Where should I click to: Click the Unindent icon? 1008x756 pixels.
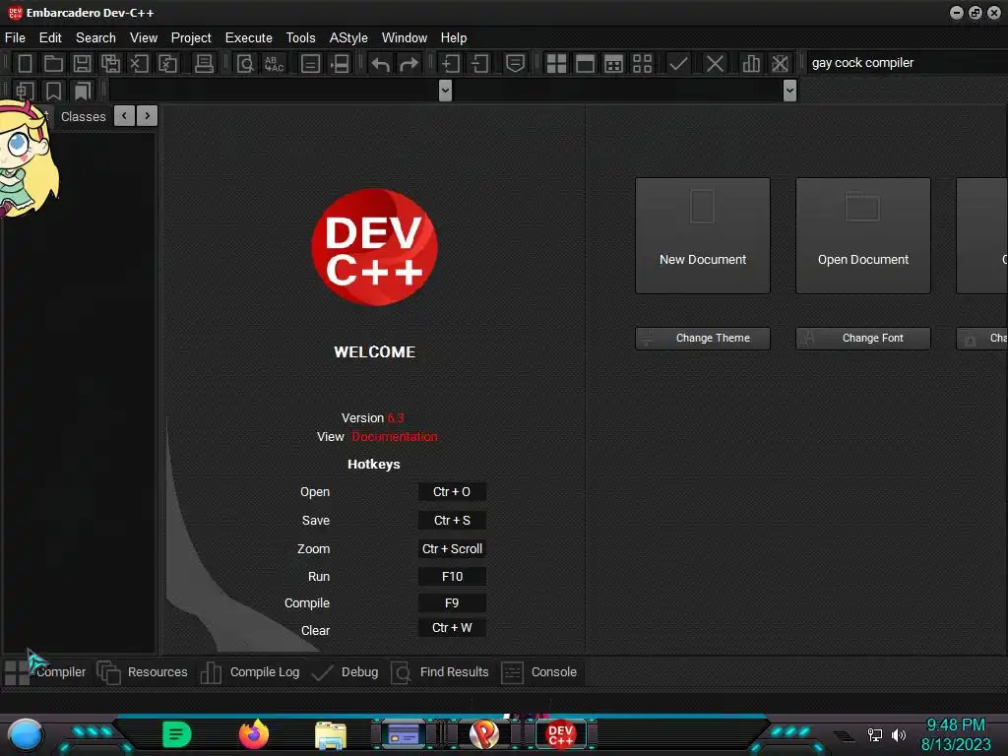(x=479, y=63)
